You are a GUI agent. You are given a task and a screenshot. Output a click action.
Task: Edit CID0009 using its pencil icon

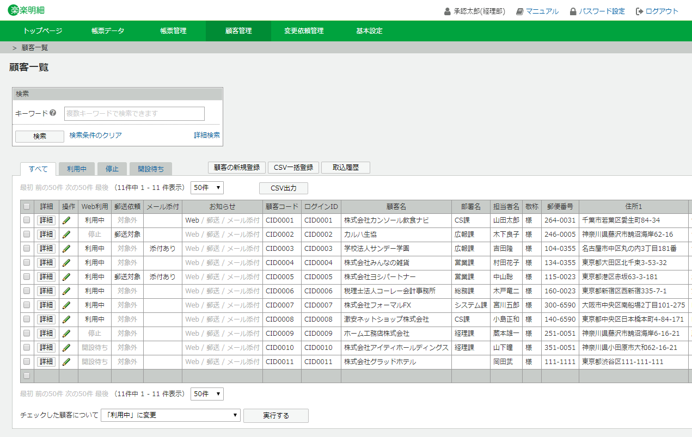tap(67, 334)
